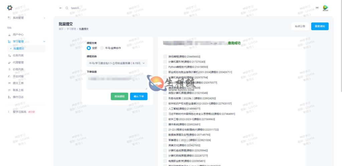Check the 军事理论（2022）checkbox
This screenshot has height=166, width=342.
tap(165, 140)
